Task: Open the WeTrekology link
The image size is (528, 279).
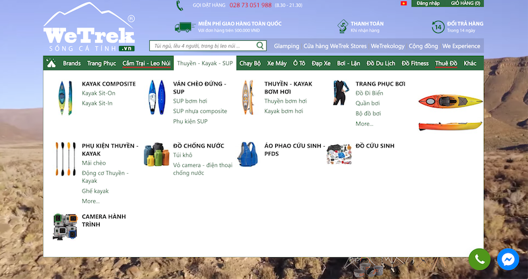Action: click(x=387, y=46)
